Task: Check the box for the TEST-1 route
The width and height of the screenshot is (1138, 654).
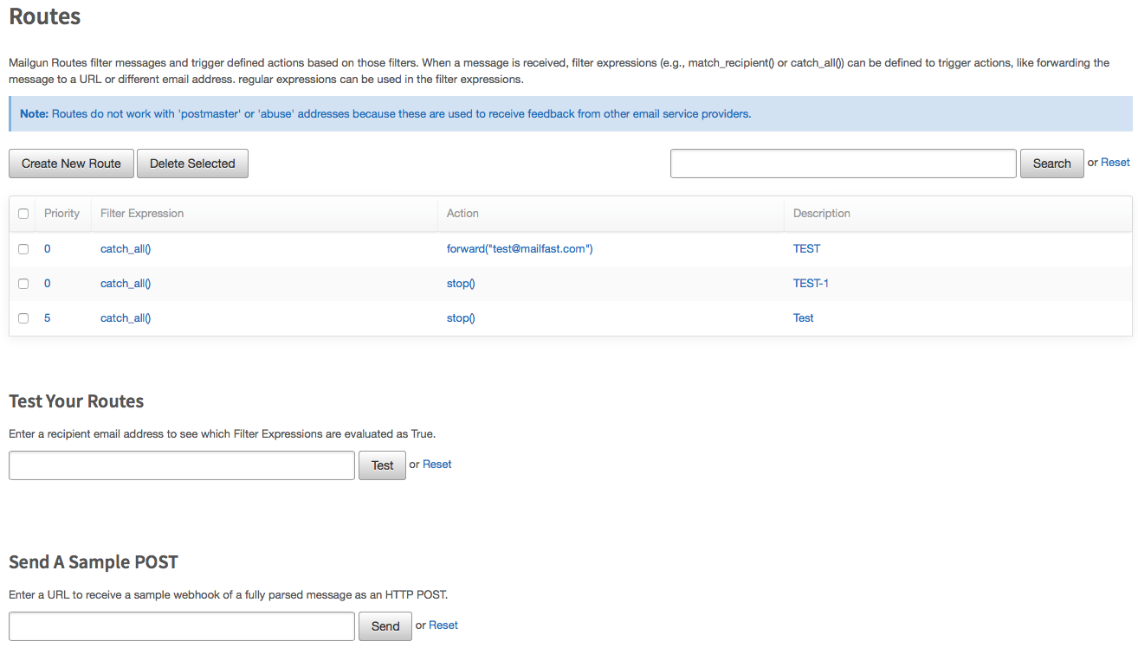Action: [x=23, y=284]
